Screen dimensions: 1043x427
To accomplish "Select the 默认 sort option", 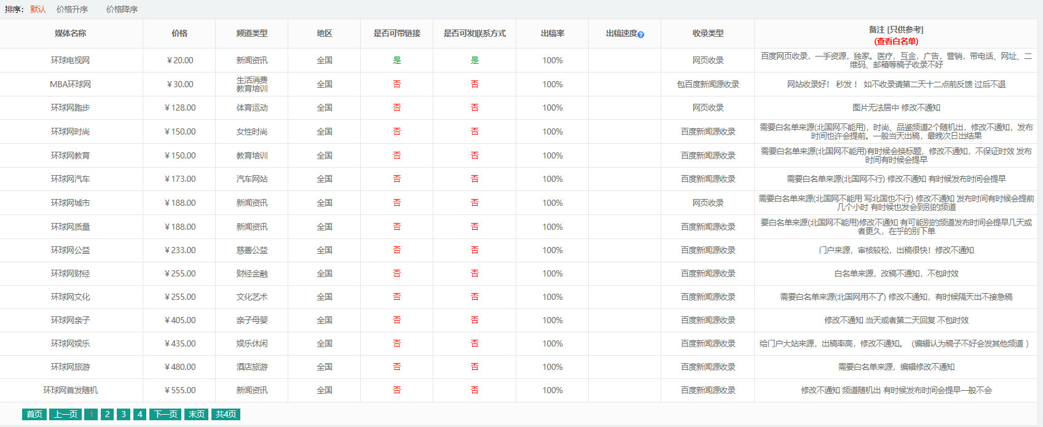I will [x=38, y=9].
